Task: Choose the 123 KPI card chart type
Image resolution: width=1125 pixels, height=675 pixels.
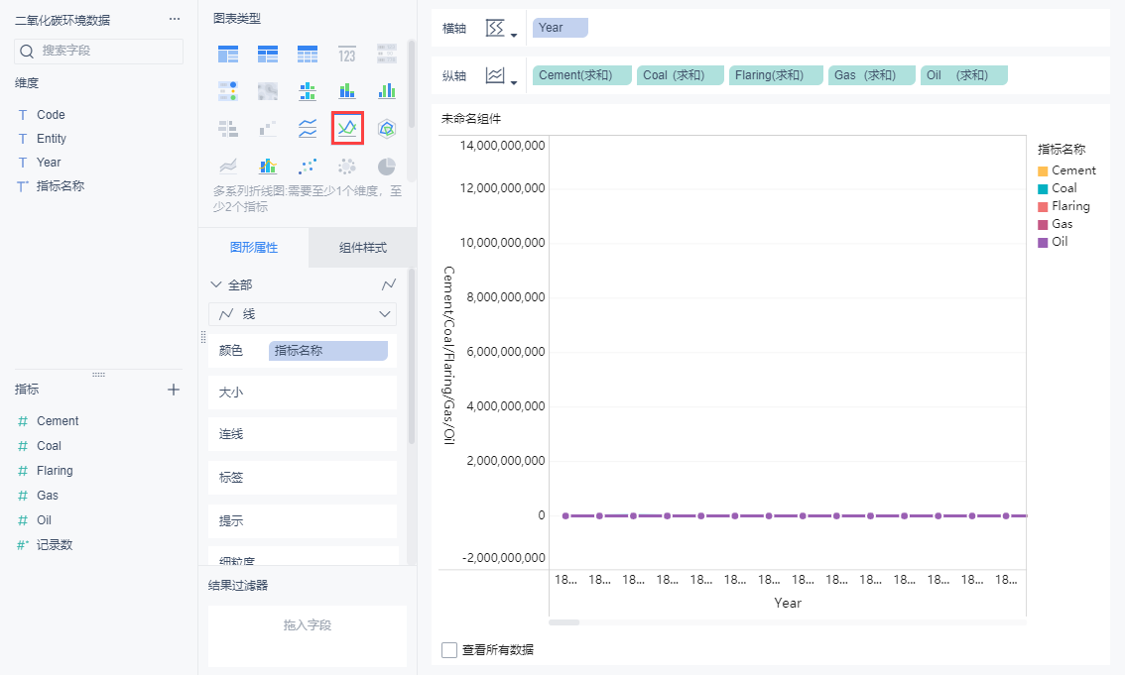Action: coord(346,54)
